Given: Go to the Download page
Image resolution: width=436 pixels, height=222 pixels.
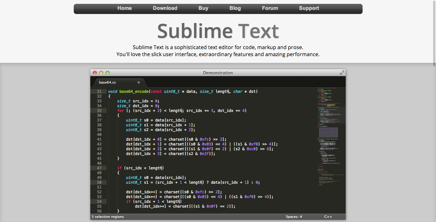Looking at the screenshot, I should tap(165, 8).
